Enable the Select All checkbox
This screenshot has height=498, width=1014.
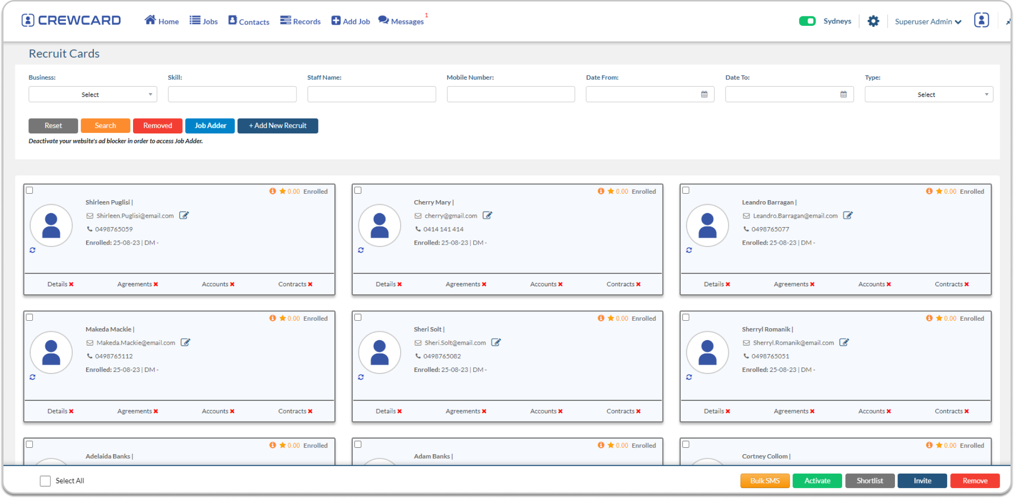(x=45, y=481)
